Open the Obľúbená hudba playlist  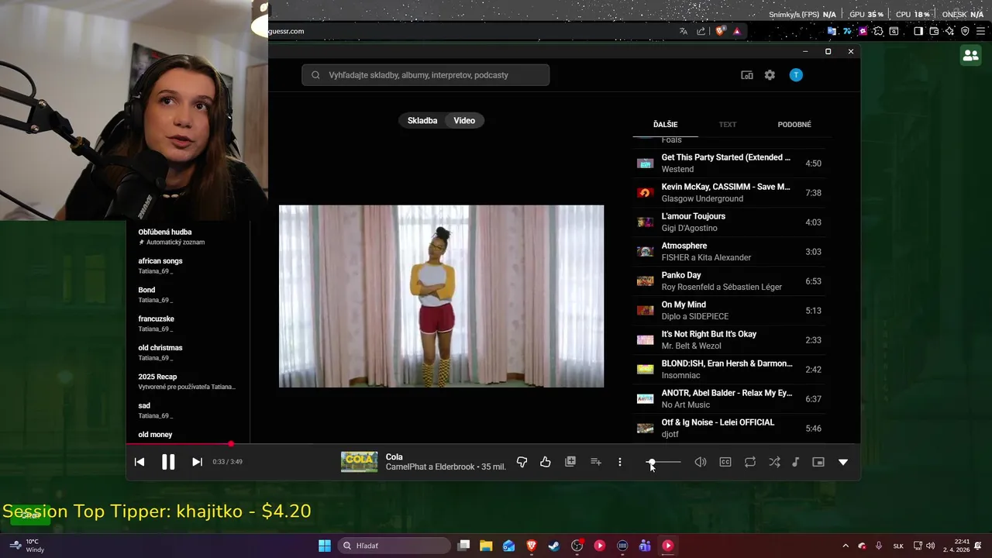(188, 237)
